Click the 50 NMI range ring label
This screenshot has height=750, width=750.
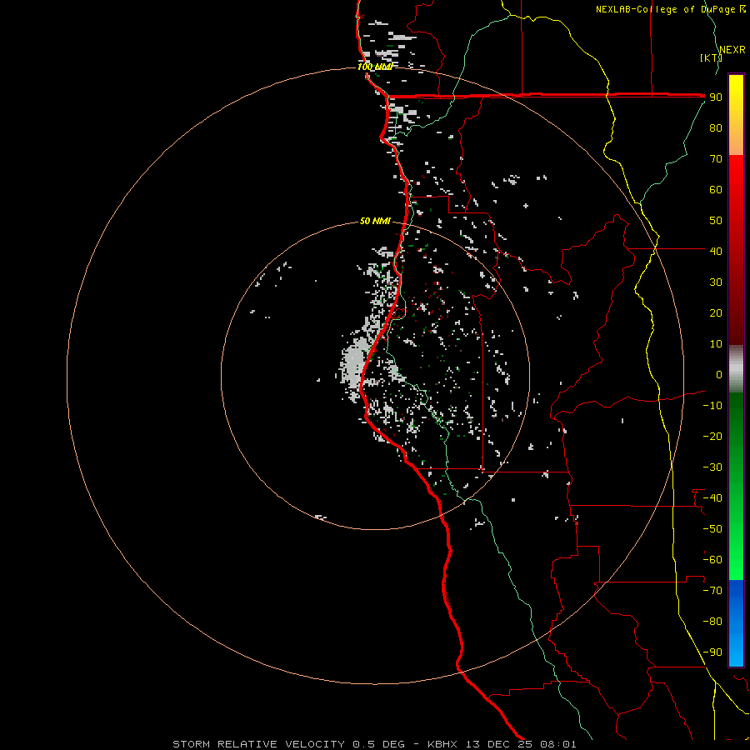(x=375, y=221)
